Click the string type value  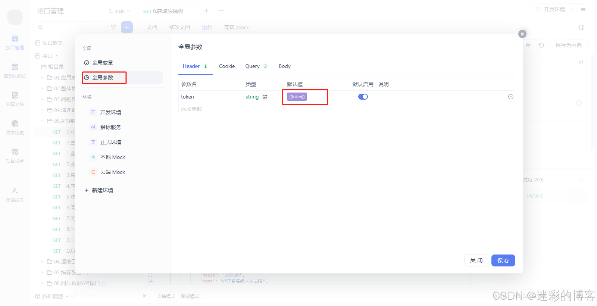[252, 97]
